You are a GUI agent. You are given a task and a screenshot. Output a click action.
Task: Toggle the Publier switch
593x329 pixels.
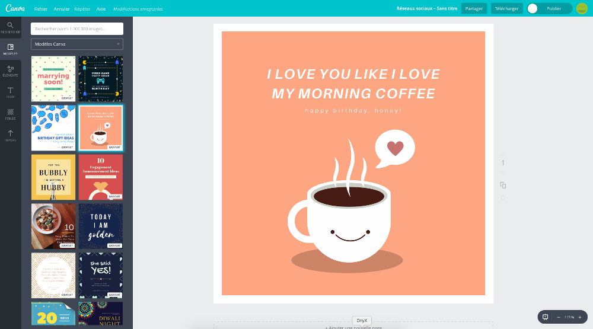[x=549, y=8]
